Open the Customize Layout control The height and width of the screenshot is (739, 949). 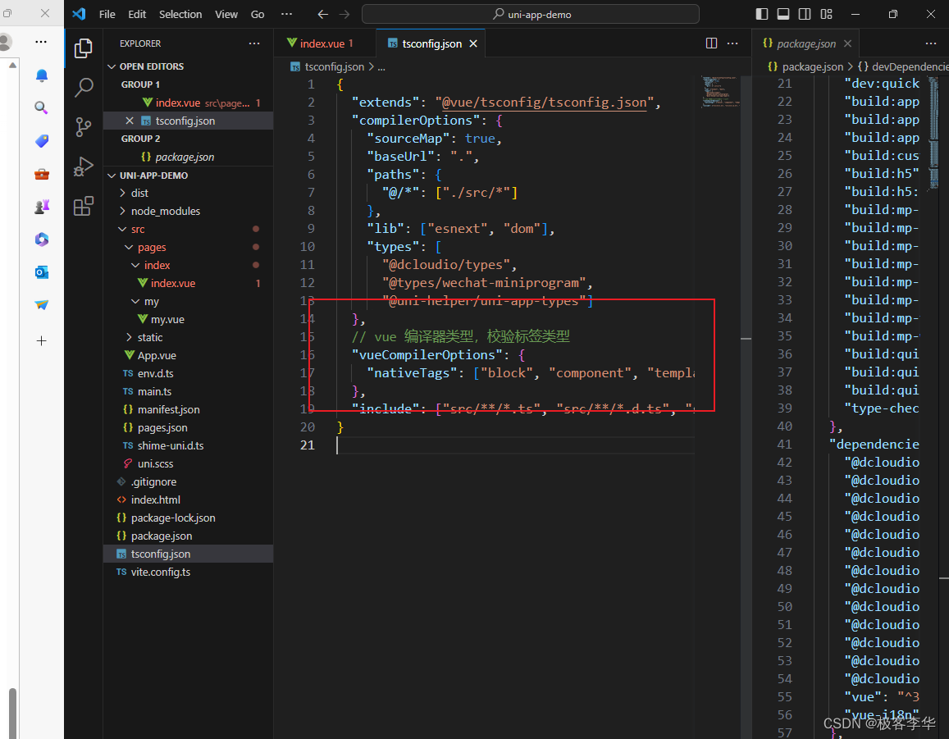coord(826,13)
